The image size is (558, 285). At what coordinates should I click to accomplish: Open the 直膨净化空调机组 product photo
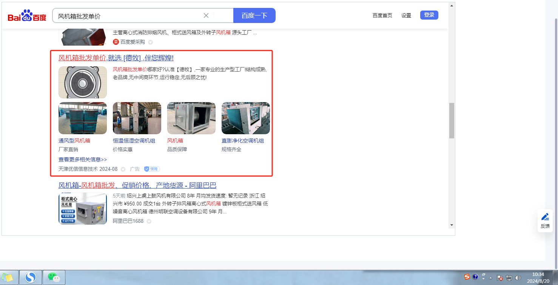click(x=246, y=118)
